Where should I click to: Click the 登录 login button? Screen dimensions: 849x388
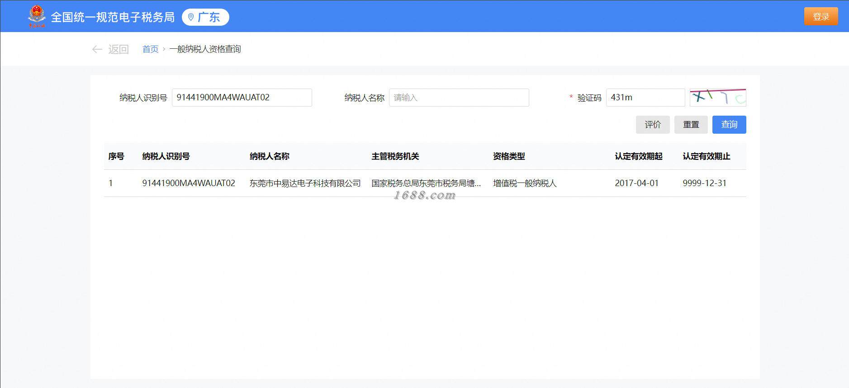tap(821, 17)
